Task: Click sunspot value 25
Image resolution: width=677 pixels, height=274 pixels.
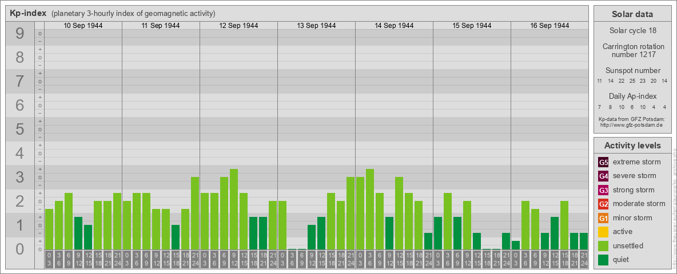Action: pos(632,81)
